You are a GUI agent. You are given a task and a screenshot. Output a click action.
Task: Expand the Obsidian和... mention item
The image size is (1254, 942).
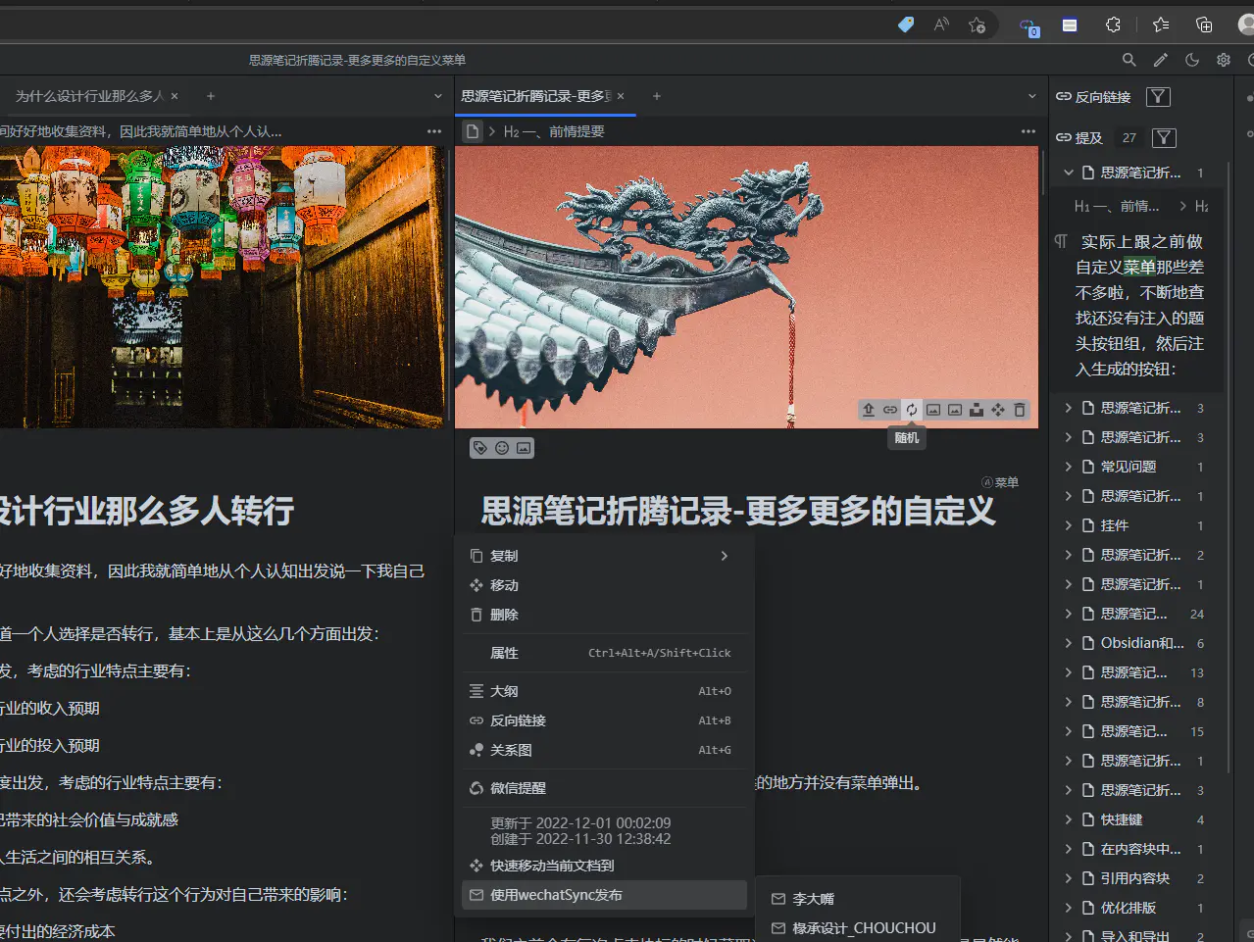click(1069, 643)
